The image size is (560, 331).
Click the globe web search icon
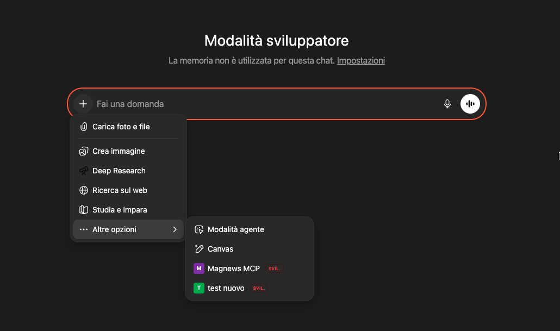[x=84, y=190]
